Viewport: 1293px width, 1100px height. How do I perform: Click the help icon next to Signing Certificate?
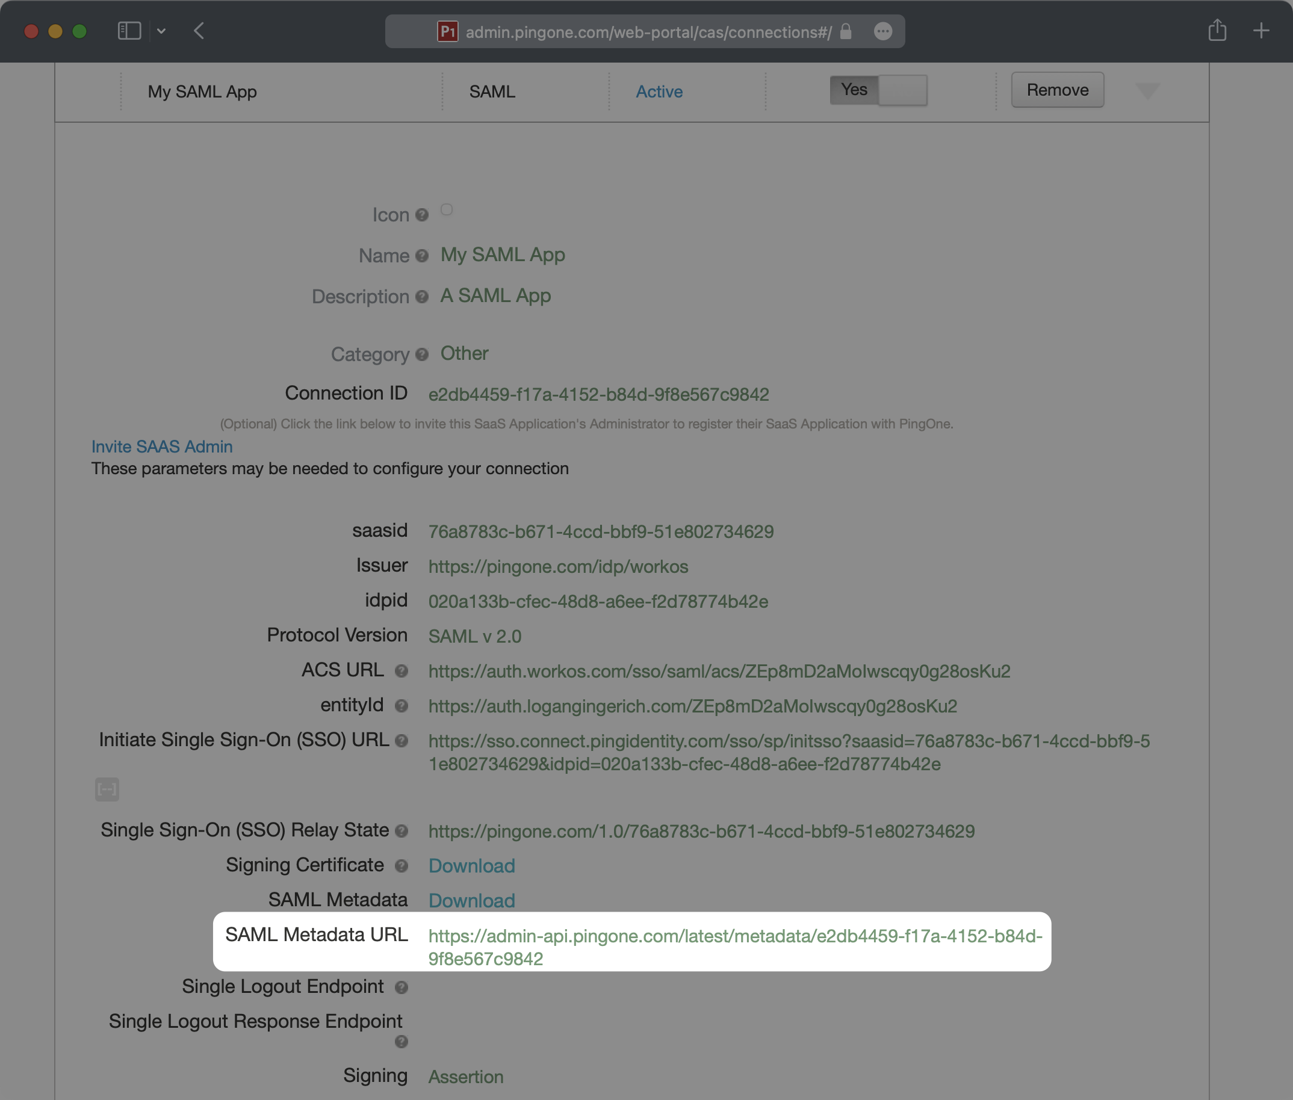401,865
